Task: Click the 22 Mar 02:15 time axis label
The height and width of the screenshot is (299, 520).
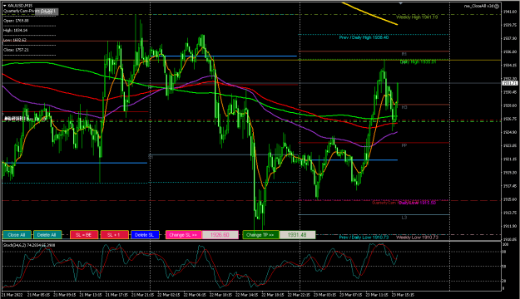Action: click(x=169, y=295)
